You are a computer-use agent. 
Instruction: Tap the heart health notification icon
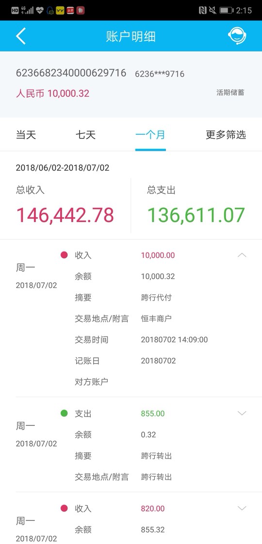[x=40, y=10]
